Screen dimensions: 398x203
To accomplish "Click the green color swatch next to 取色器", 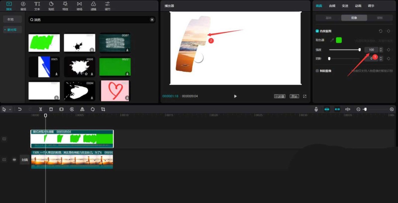I will 339,40.
